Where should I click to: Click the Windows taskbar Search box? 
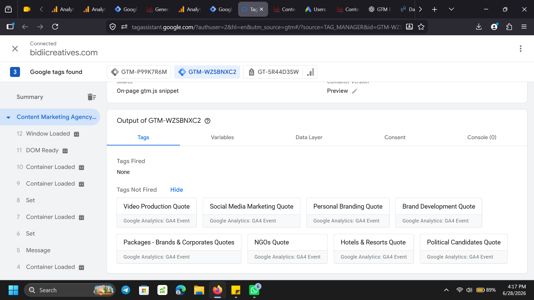pyautogui.click(x=70, y=290)
